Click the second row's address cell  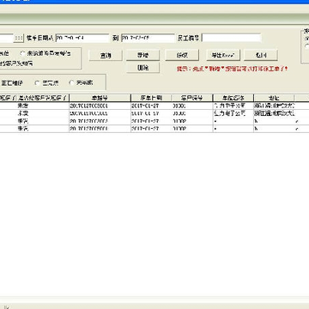pyautogui.click(x=274, y=113)
